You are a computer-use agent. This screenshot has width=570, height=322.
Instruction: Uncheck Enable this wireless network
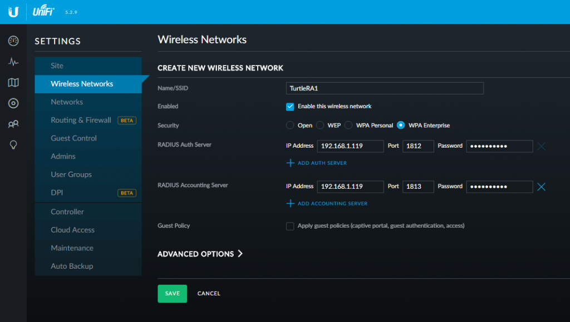[x=289, y=106]
